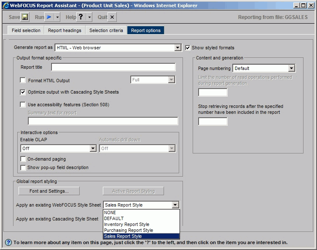Open the Page numbering dropdown

point(264,68)
